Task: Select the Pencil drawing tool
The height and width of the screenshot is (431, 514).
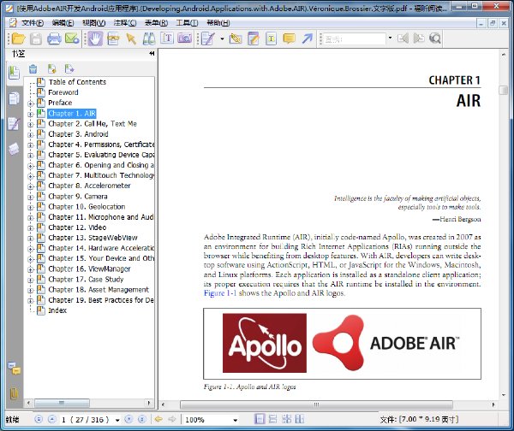Action: [236, 38]
